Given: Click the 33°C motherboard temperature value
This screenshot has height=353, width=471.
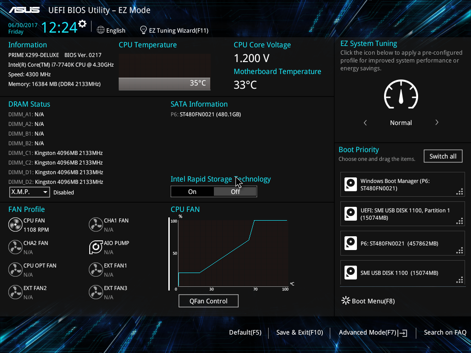Looking at the screenshot, I should tap(245, 85).
